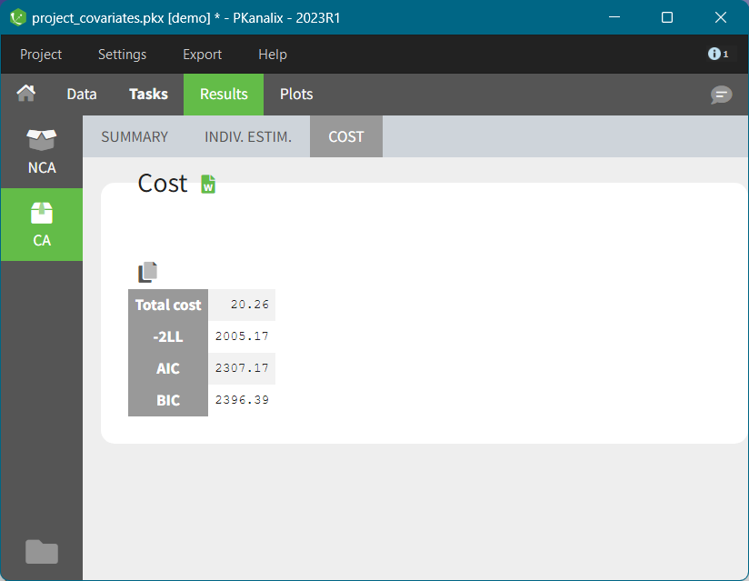Select the Results tab
Viewport: 749px width, 581px height.
pyautogui.click(x=224, y=94)
